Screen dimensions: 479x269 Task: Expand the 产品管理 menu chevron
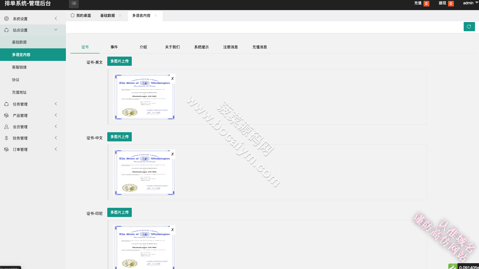(x=56, y=115)
